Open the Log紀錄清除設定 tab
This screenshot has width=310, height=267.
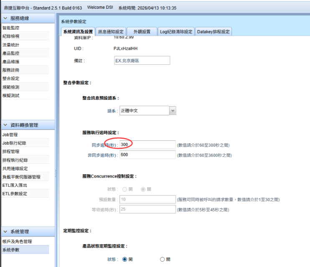pos(176,32)
